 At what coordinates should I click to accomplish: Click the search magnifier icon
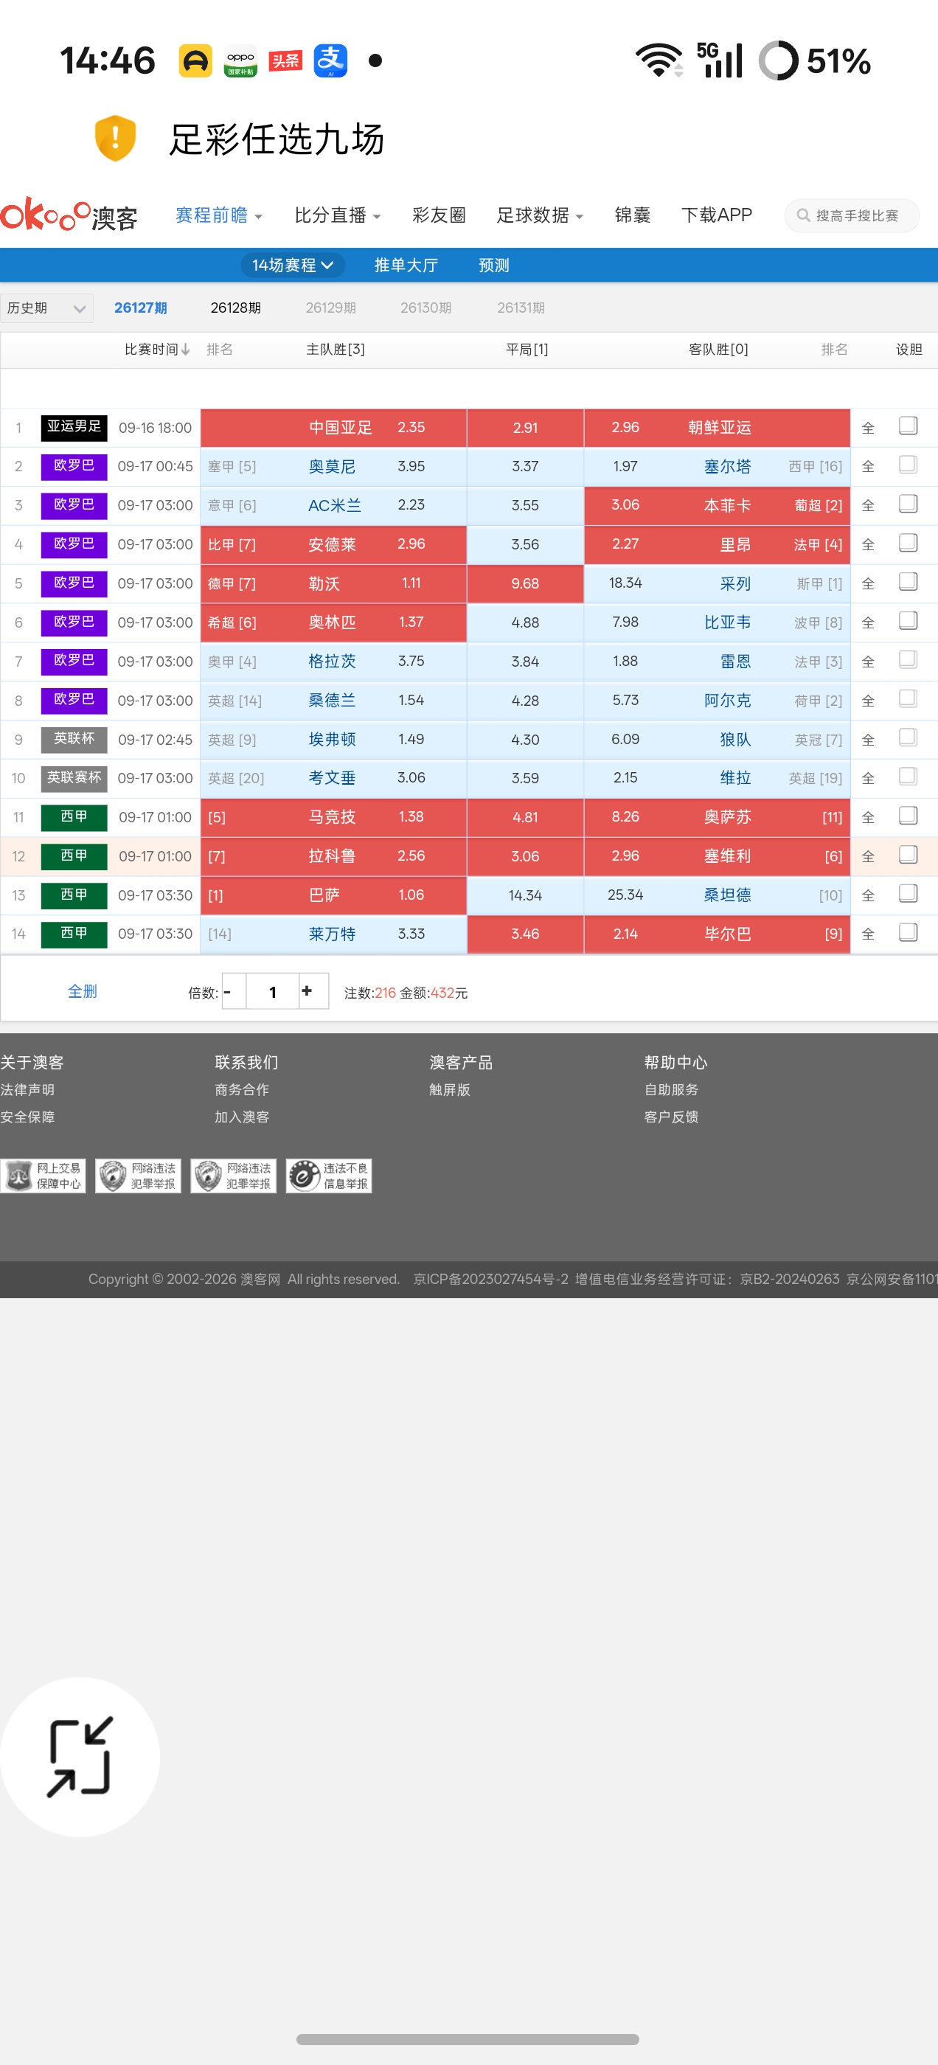[802, 215]
